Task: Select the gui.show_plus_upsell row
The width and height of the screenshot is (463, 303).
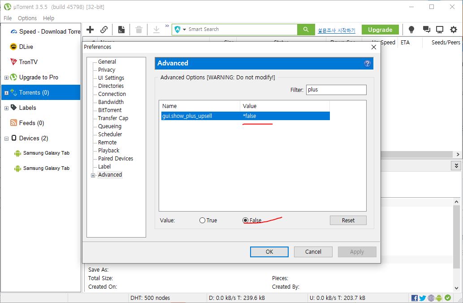Action: point(245,116)
